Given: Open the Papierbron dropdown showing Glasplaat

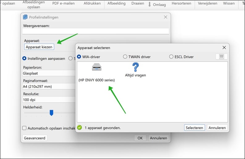Looking at the screenshot, I should (49, 73).
